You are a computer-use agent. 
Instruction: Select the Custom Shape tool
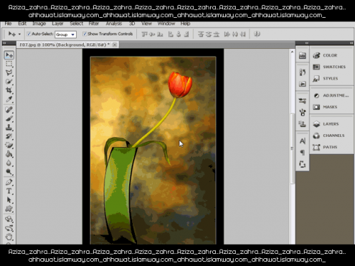point(9,209)
